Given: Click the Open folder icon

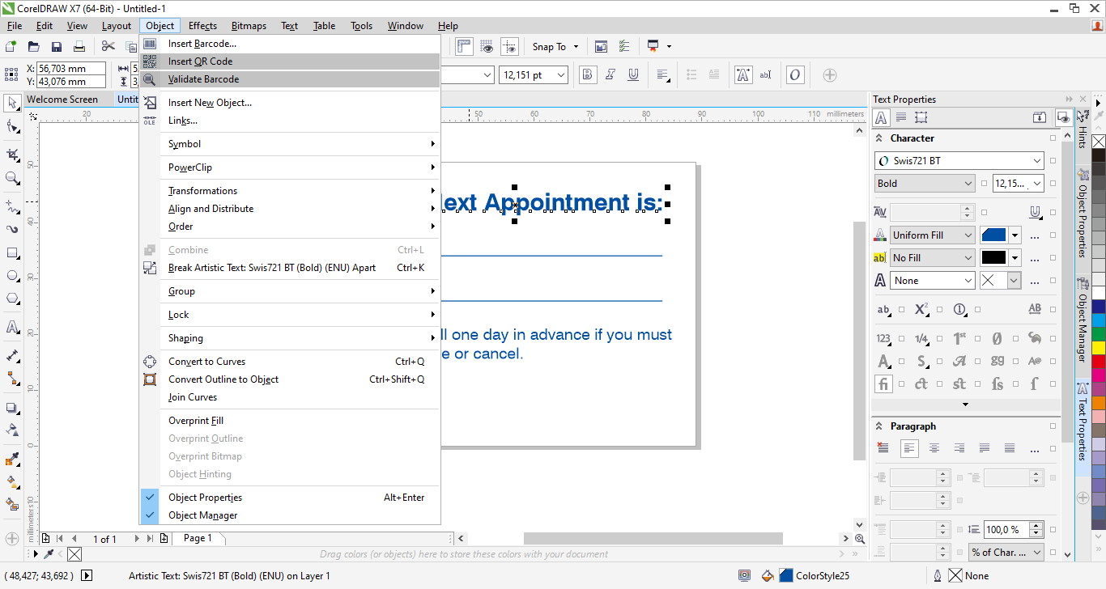Looking at the screenshot, I should [34, 47].
